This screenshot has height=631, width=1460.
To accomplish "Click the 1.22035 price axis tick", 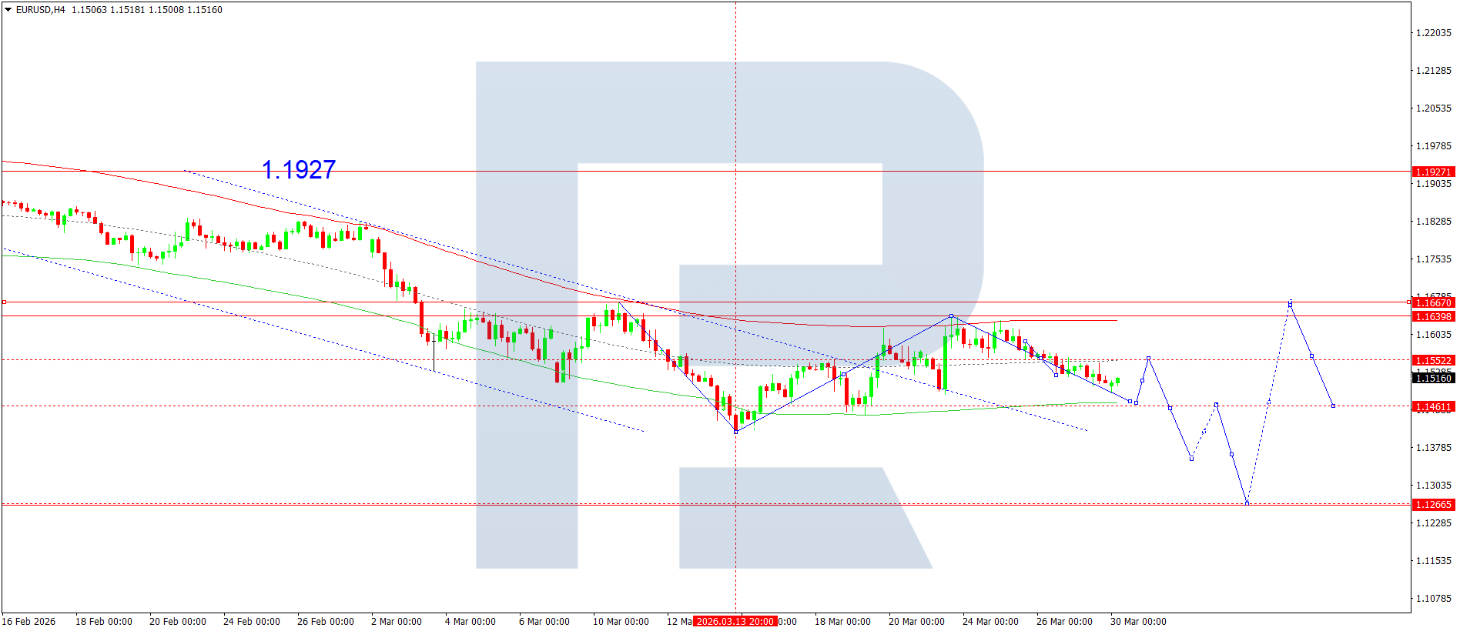I will (1433, 33).
